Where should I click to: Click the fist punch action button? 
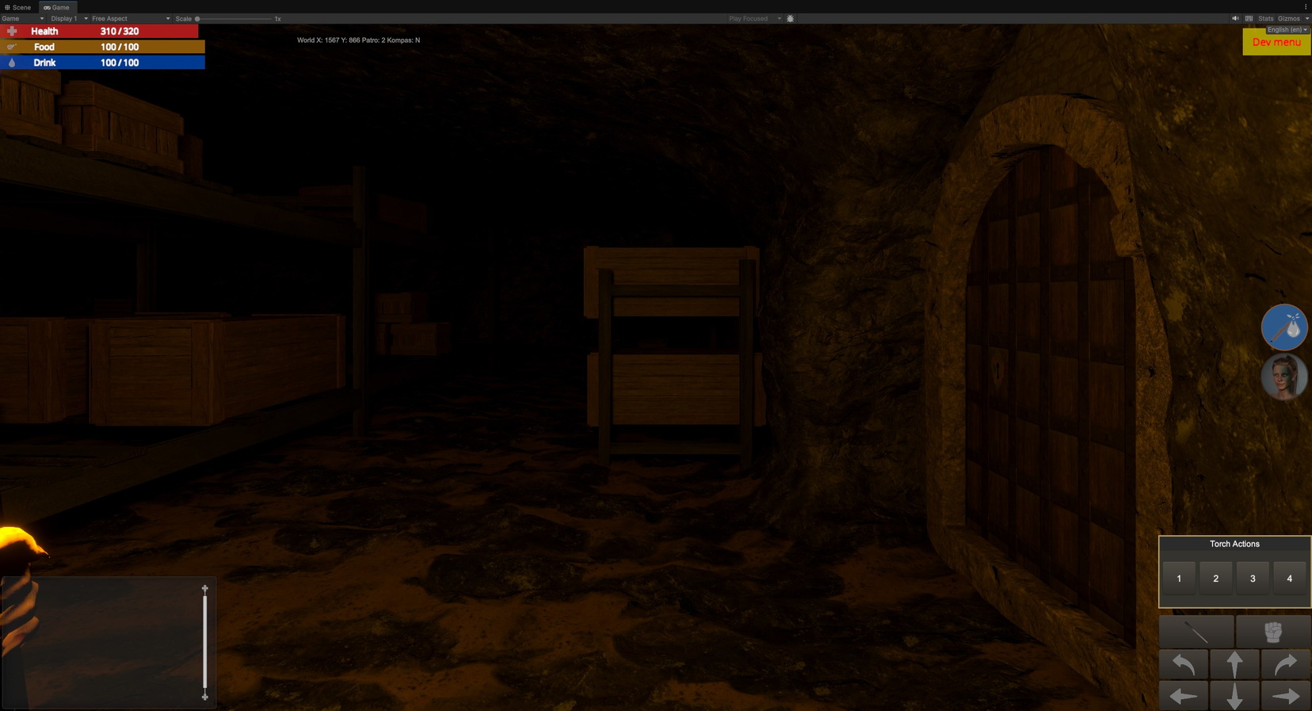(x=1272, y=632)
